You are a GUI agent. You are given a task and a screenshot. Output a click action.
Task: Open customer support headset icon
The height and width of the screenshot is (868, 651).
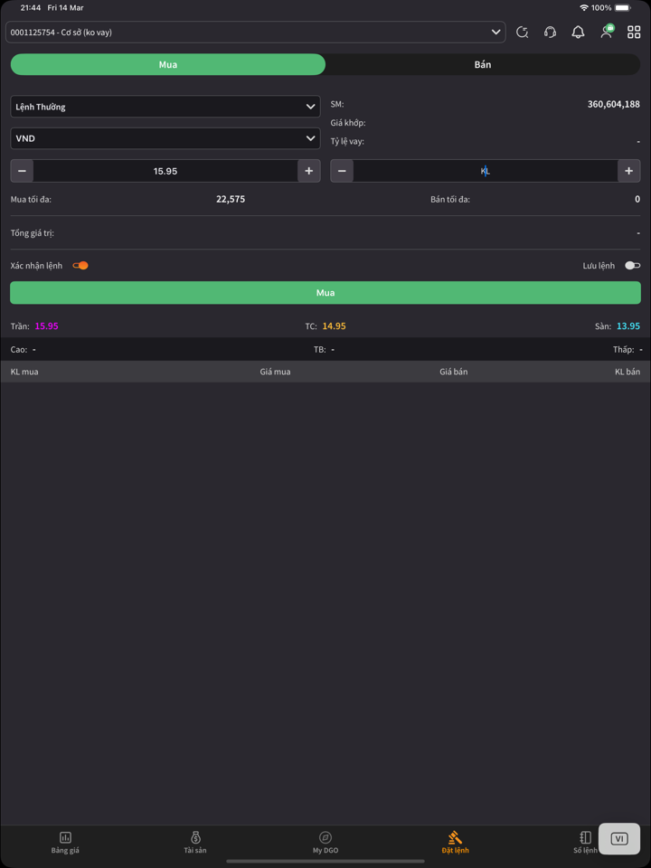pyautogui.click(x=550, y=33)
